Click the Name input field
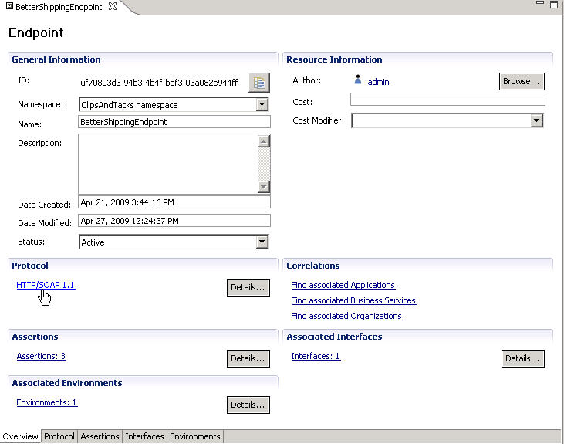 pyautogui.click(x=174, y=122)
